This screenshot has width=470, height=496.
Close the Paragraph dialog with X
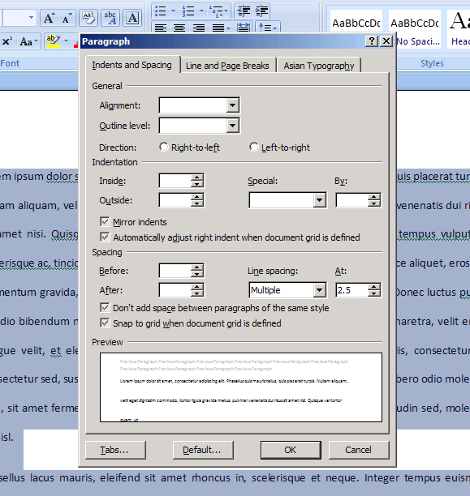[386, 41]
